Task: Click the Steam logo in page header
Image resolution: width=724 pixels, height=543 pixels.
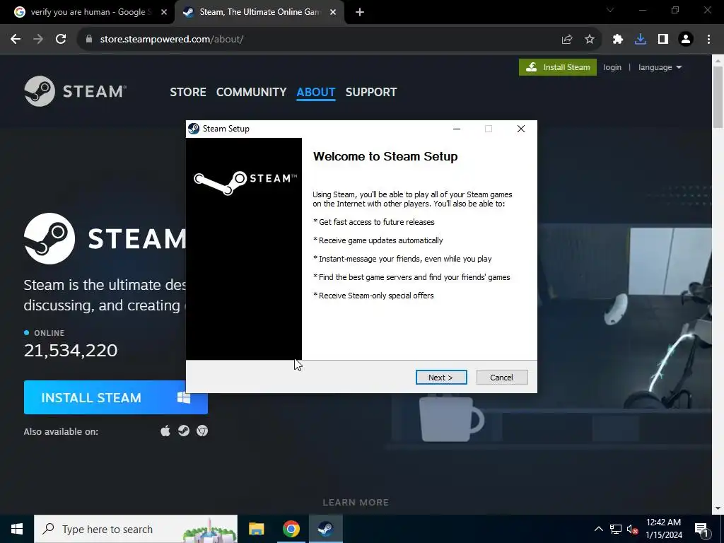Action: (75, 91)
